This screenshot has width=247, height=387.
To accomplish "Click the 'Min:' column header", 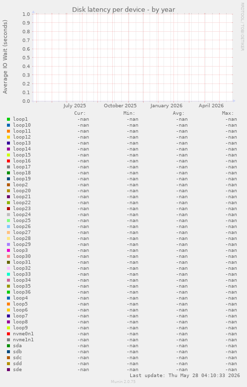I will [x=129, y=113].
